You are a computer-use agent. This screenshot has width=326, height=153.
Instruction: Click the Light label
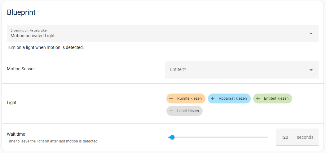tap(12, 103)
